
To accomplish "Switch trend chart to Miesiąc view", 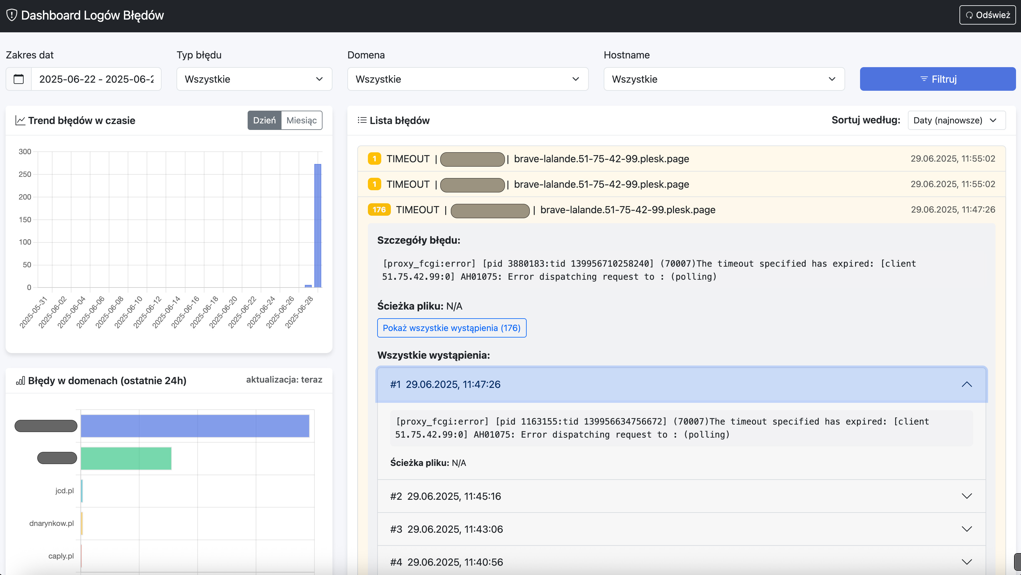I will (302, 120).
